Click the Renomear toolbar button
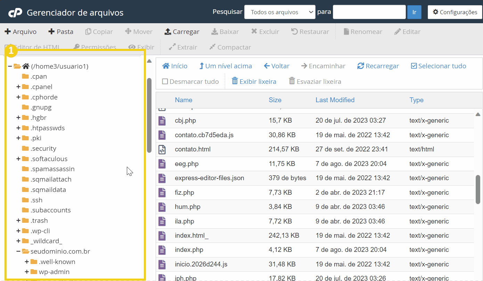This screenshot has height=281, width=483. [363, 32]
